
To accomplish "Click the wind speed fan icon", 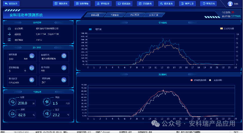I will point(47,101).
